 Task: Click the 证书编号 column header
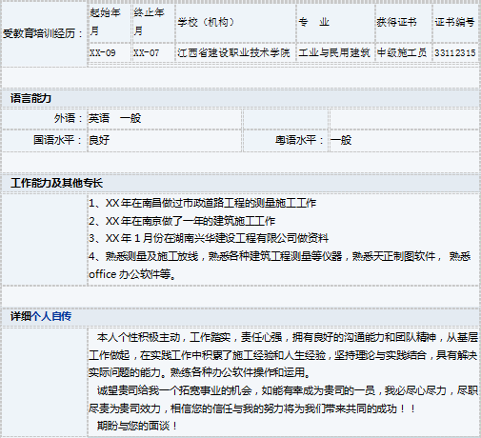tap(454, 22)
